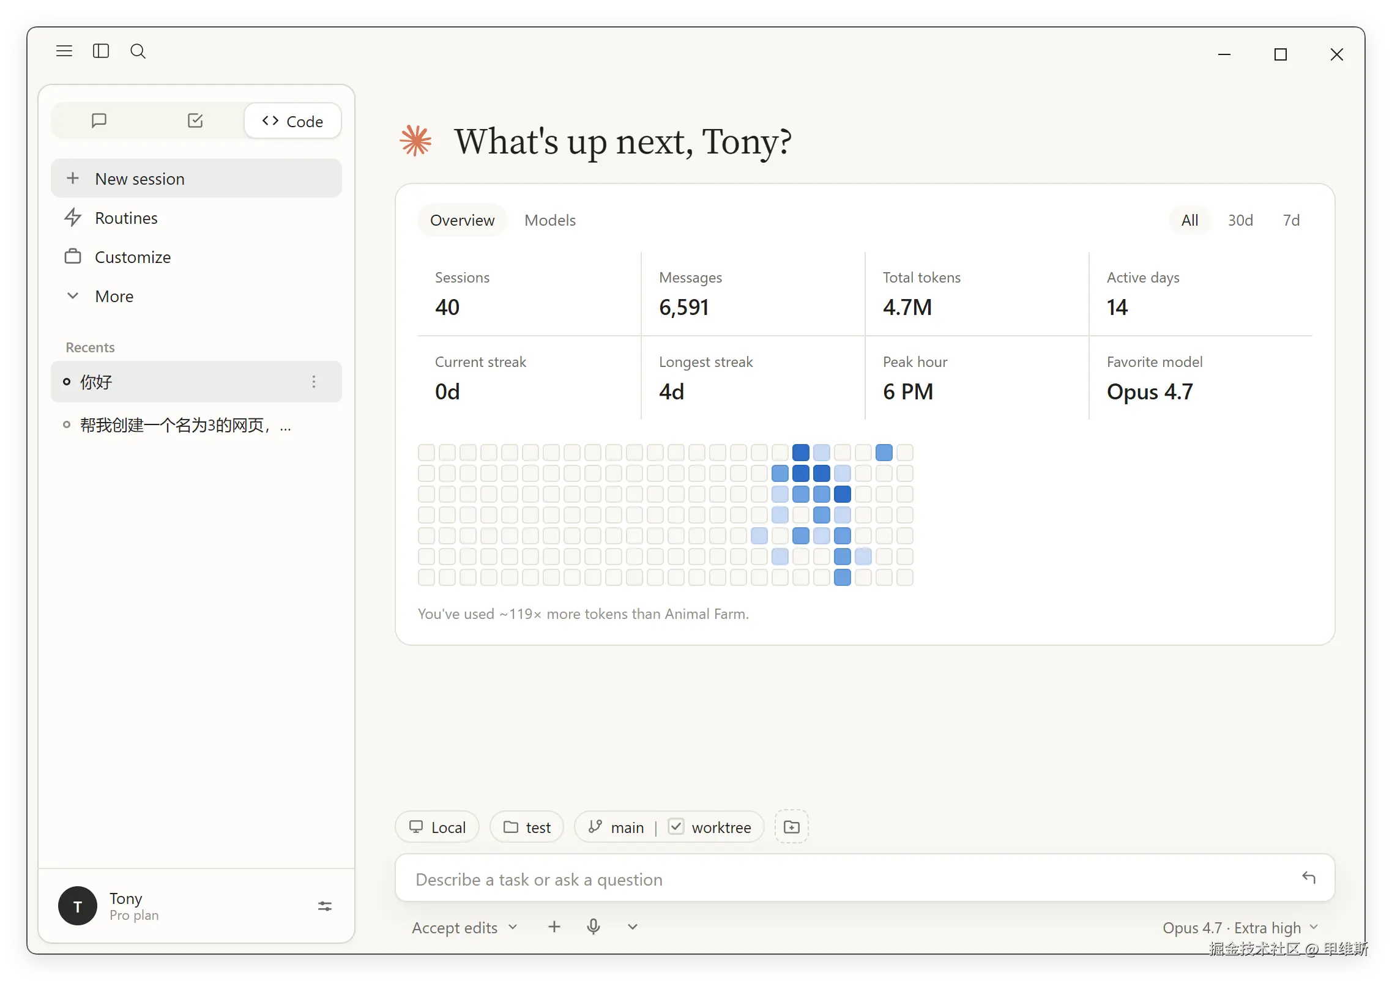Start a New session
Screen dimensions: 1392x981
click(196, 179)
